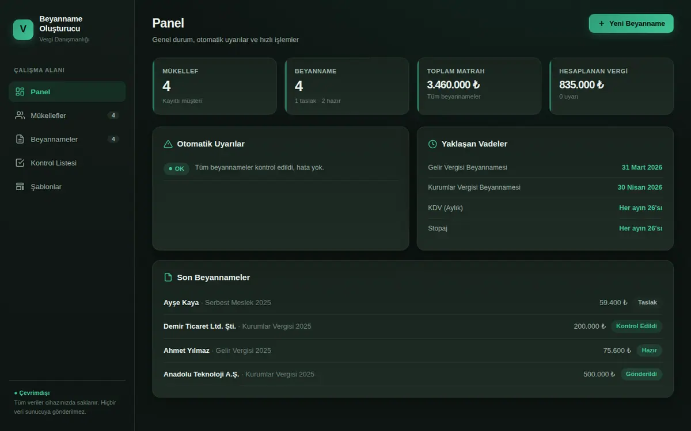Select Kontrol Listesi in the sidebar
691x431 pixels.
coord(67,163)
